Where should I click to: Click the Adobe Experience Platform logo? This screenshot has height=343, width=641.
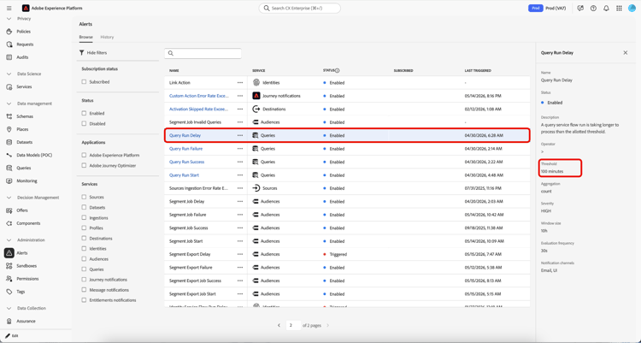point(26,9)
